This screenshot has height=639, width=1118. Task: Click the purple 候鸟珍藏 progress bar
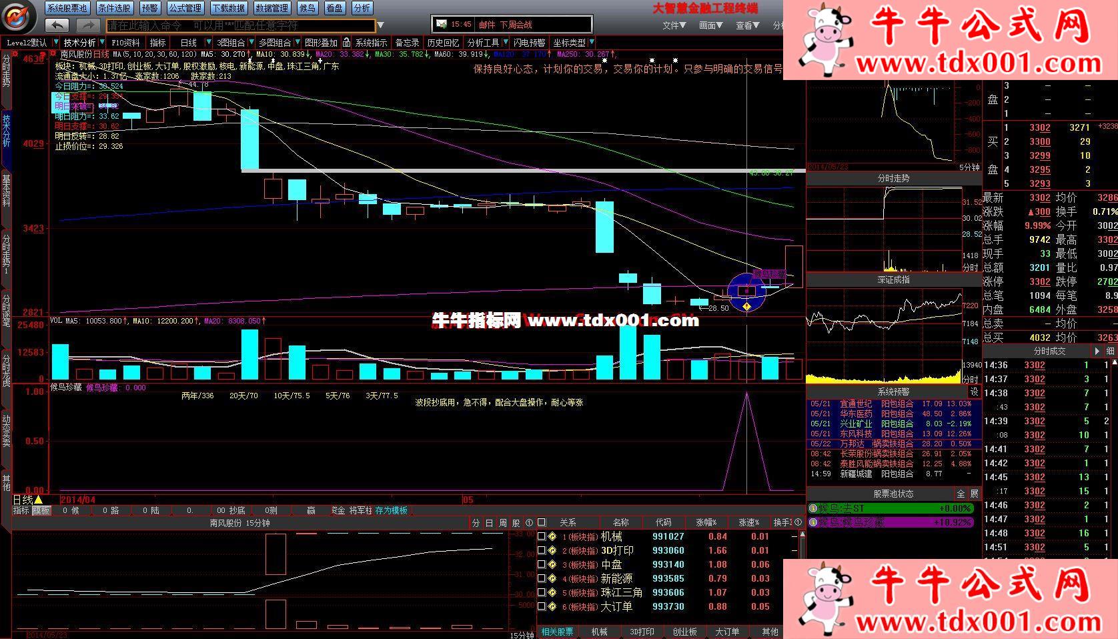coord(892,522)
